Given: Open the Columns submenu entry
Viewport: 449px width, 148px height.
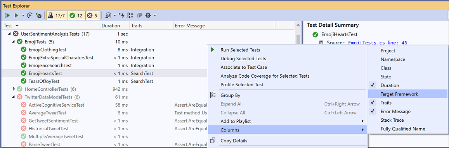Looking at the screenshot, I should (x=287, y=130).
